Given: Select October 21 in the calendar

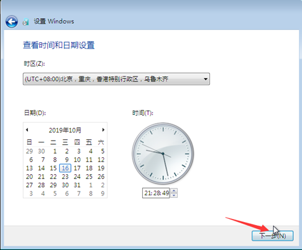Looking at the screenshot, I should tap(41, 177).
